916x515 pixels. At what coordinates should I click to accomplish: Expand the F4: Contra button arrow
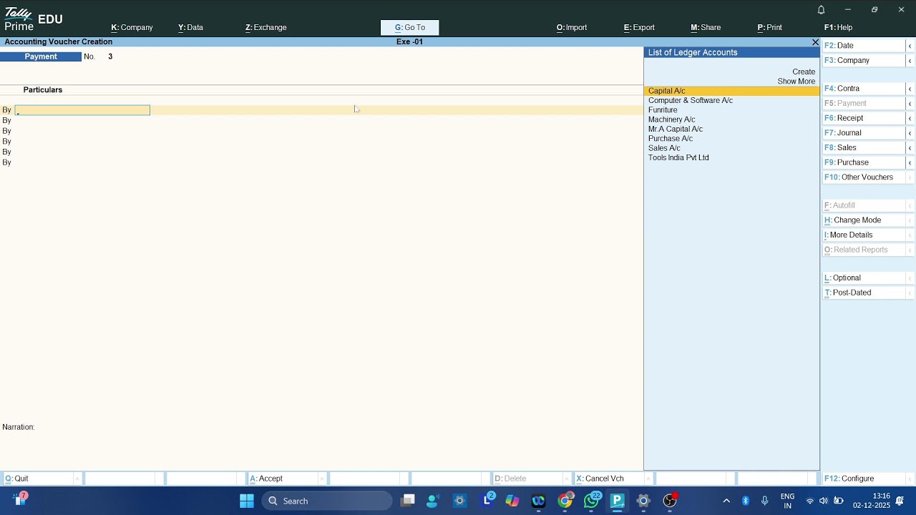click(x=910, y=89)
